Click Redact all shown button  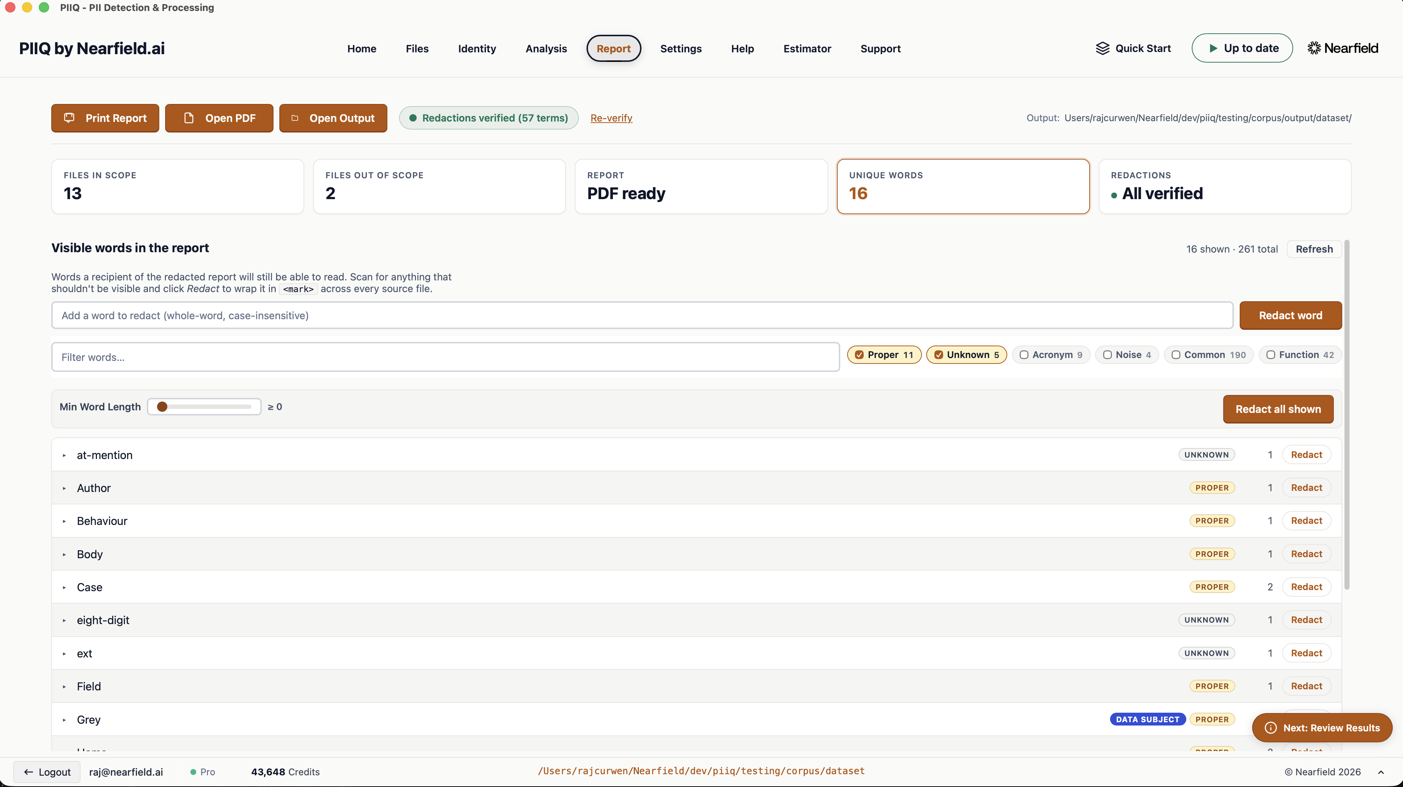click(x=1278, y=409)
